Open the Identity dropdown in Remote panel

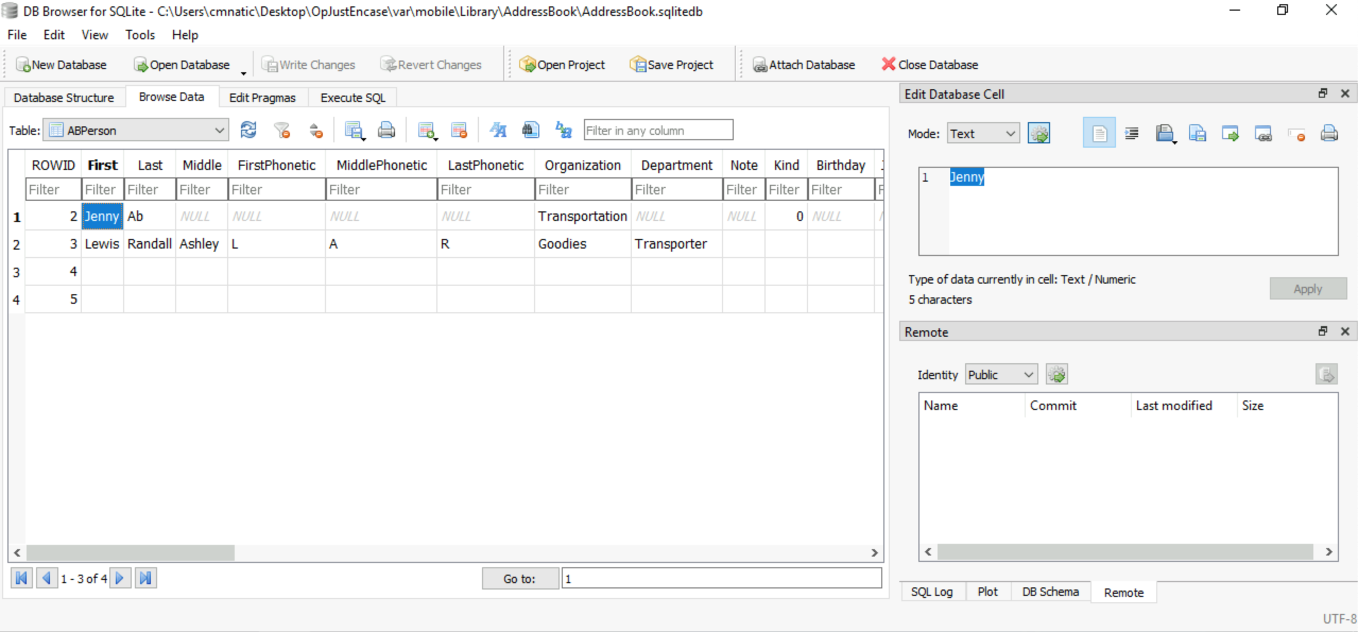pyautogui.click(x=1001, y=374)
